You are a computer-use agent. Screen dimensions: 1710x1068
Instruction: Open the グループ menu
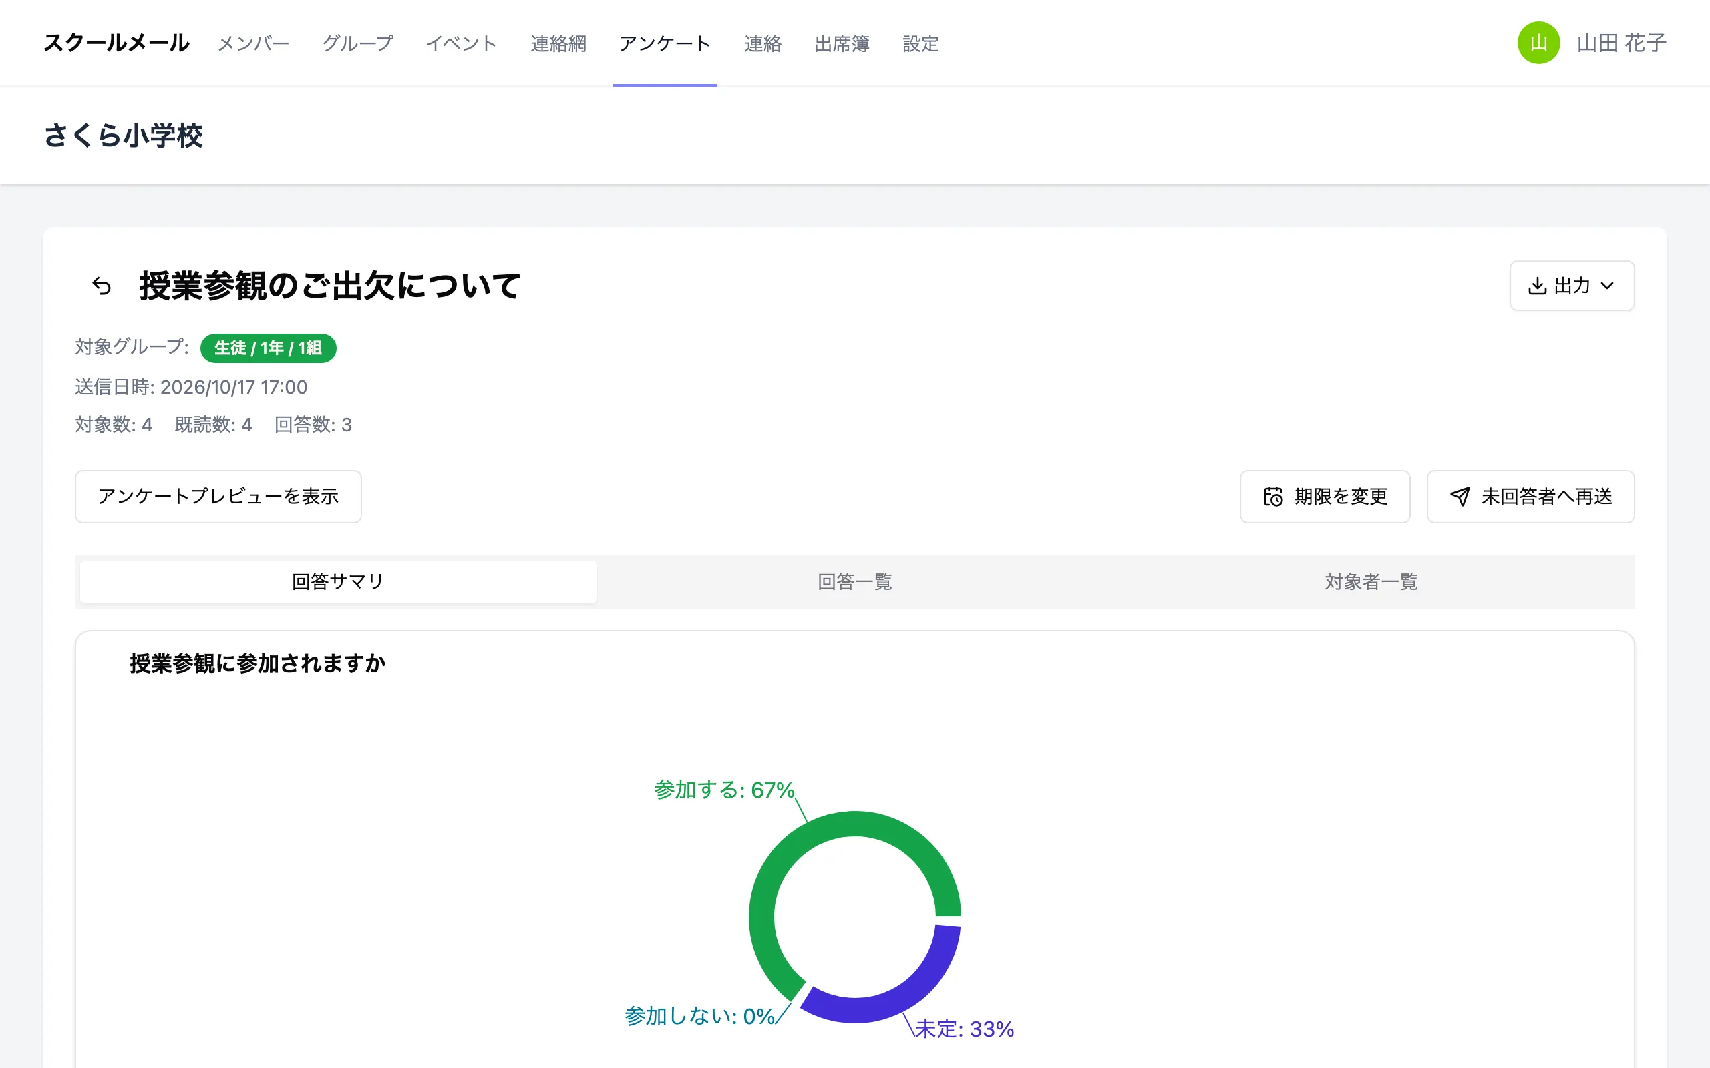point(357,44)
